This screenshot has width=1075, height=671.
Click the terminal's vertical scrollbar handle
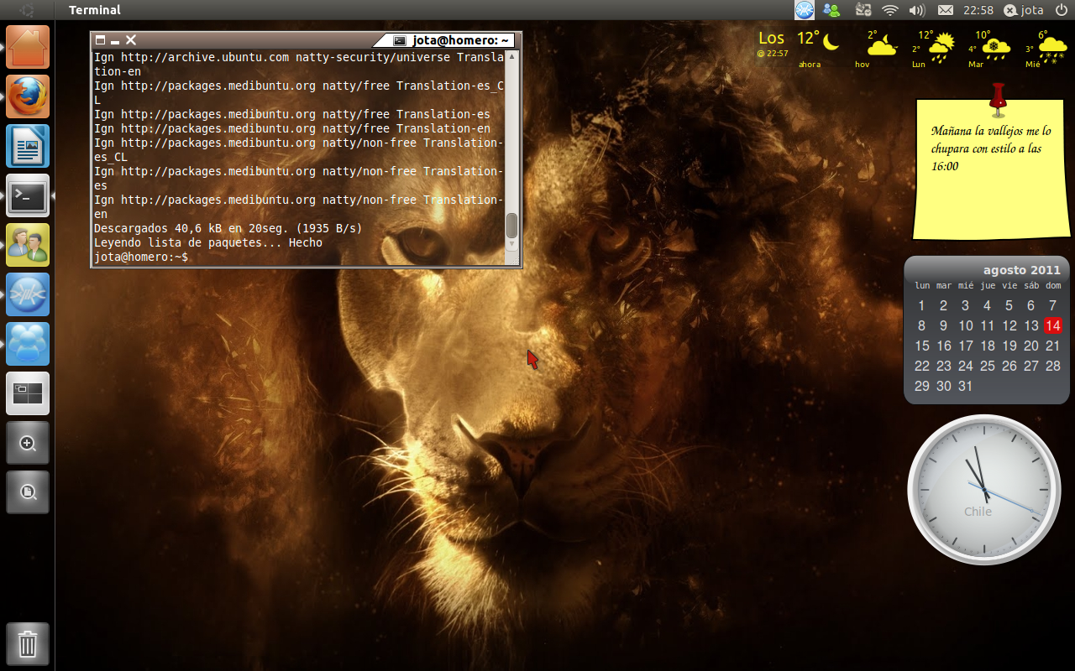coord(511,226)
